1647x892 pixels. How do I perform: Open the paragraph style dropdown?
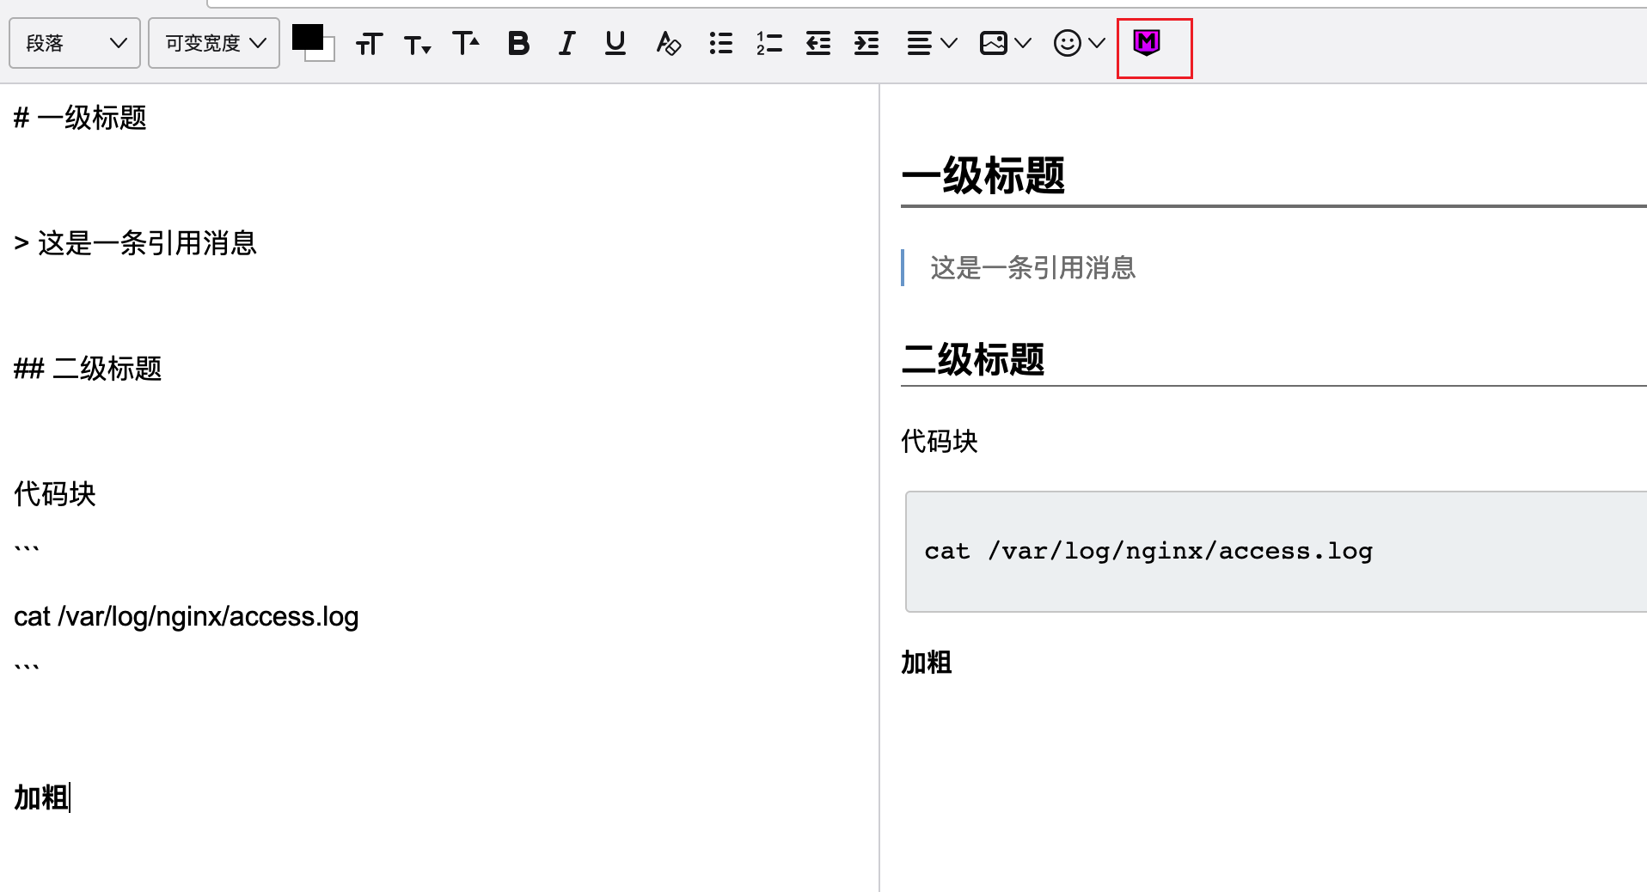[74, 43]
